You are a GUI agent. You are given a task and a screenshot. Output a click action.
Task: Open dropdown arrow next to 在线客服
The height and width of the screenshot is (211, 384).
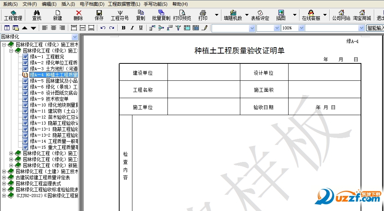point(325,15)
